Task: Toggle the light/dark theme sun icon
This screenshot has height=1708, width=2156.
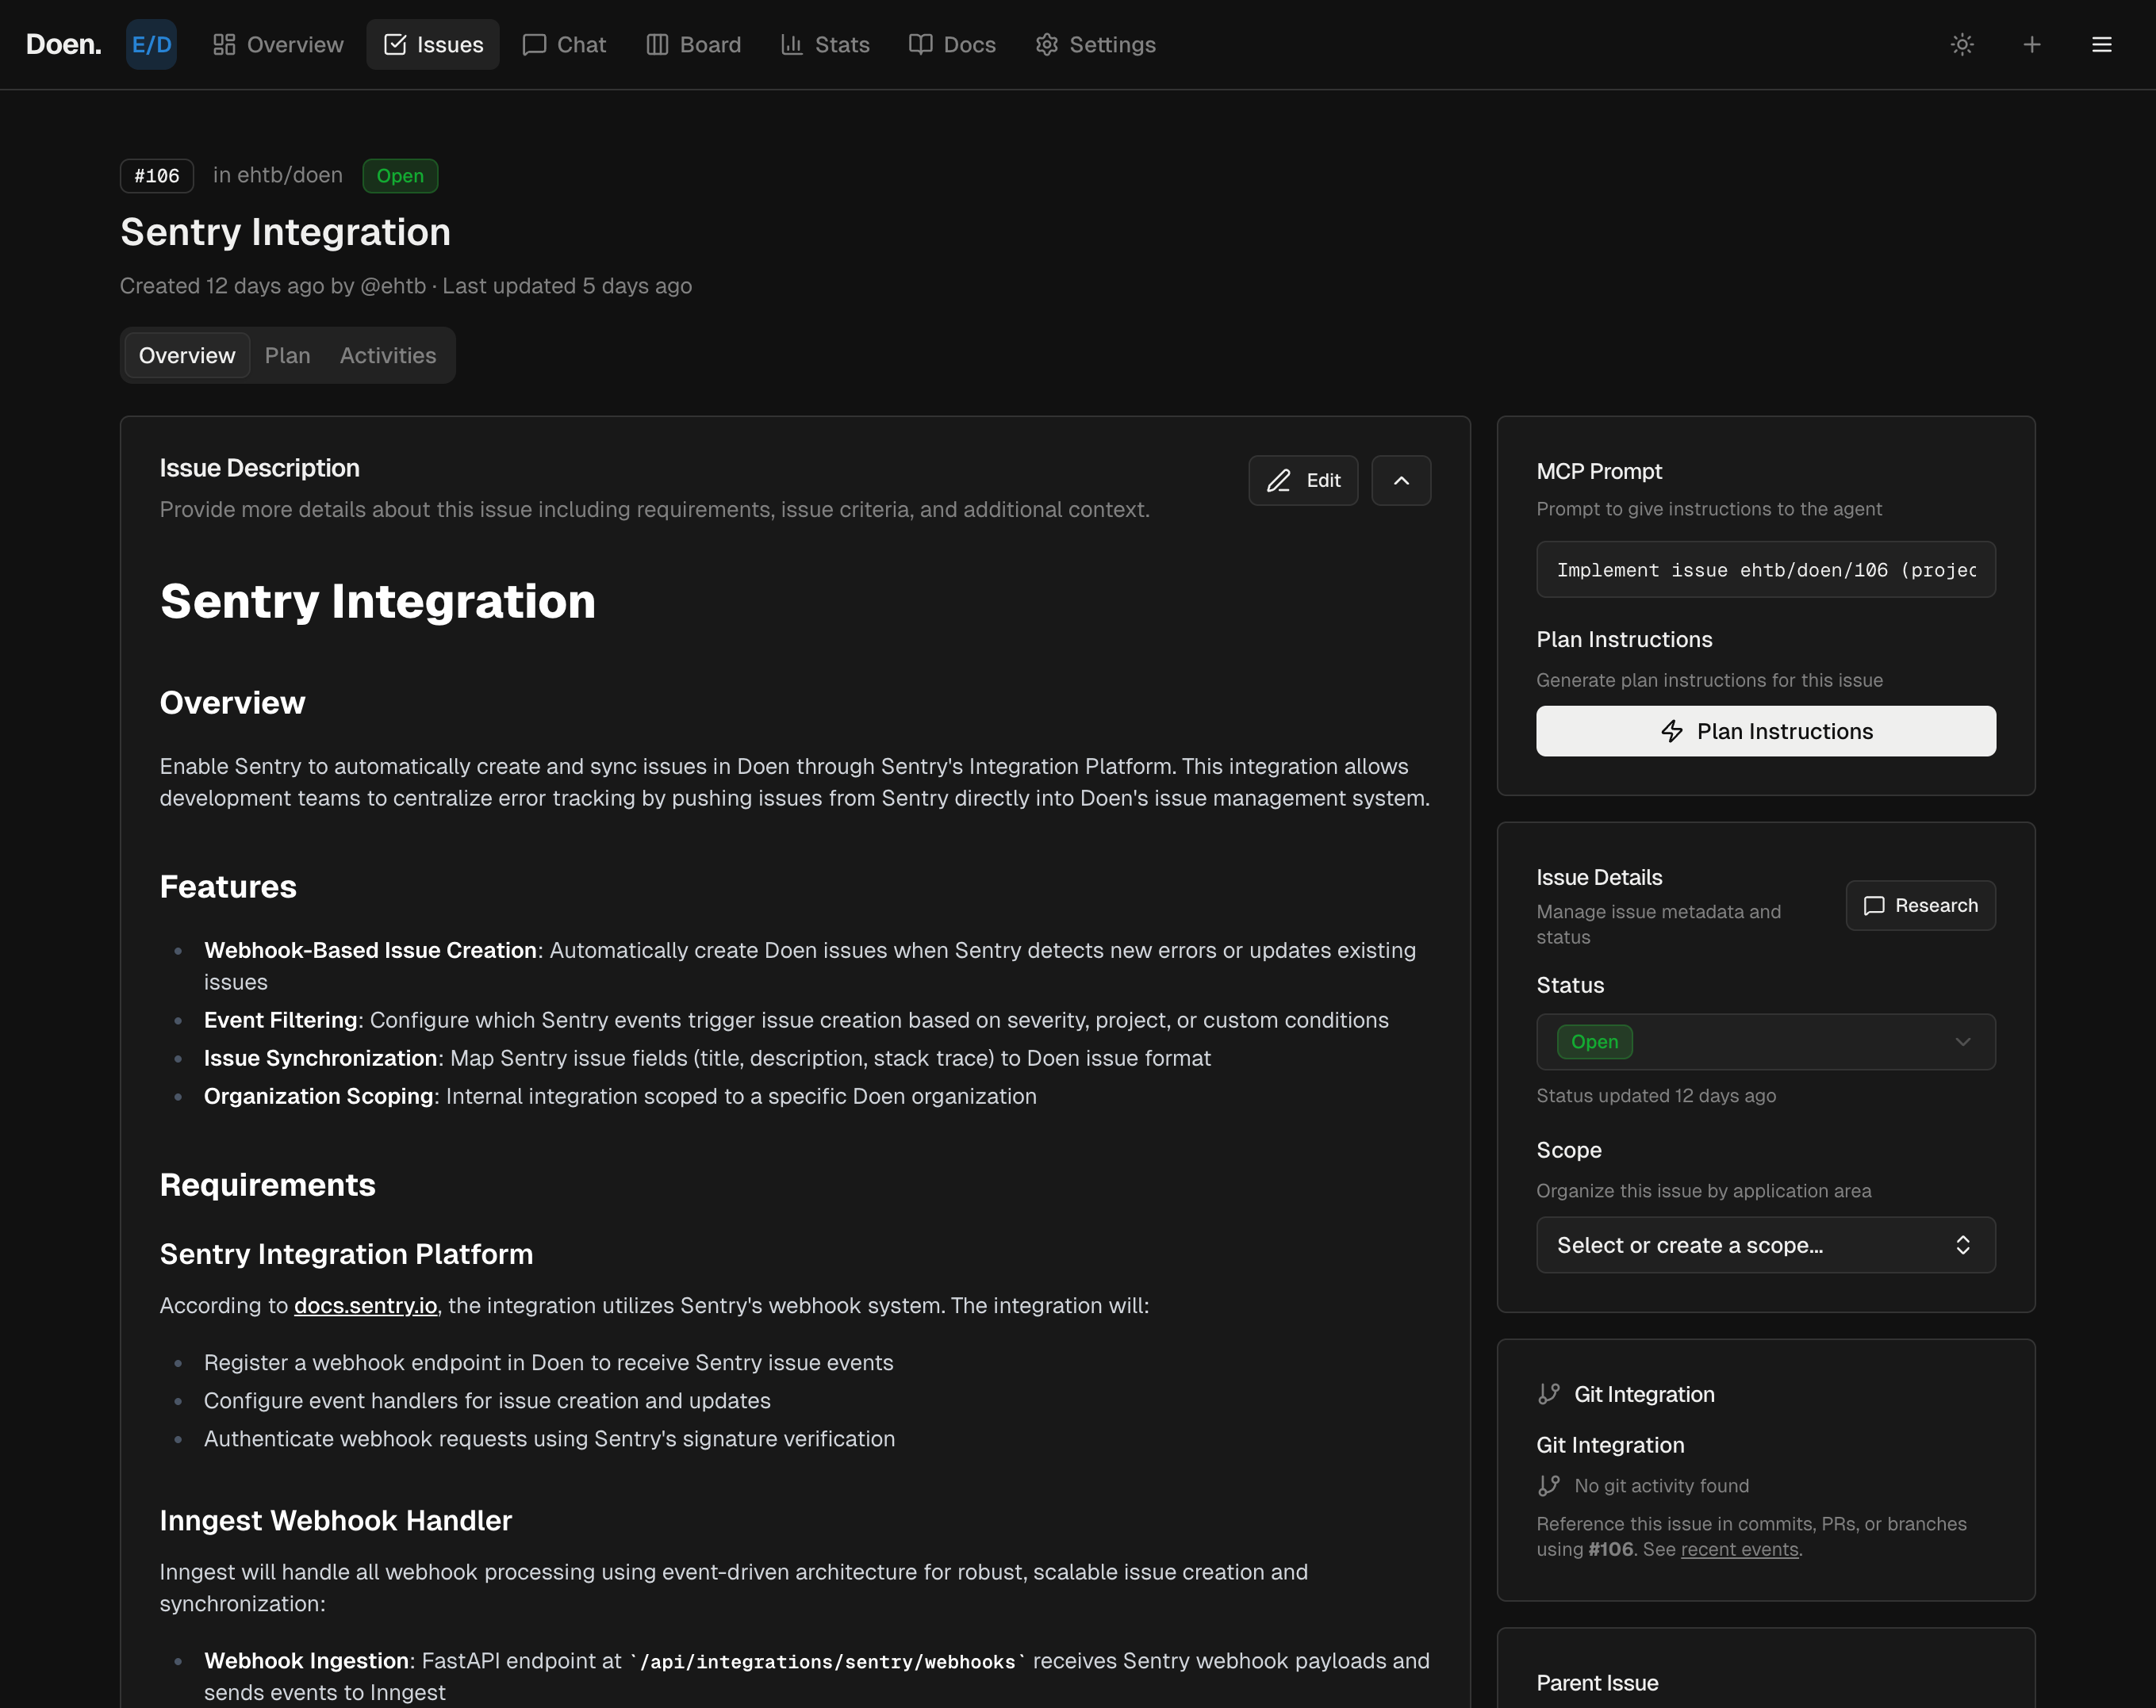Action: click(1962, 44)
